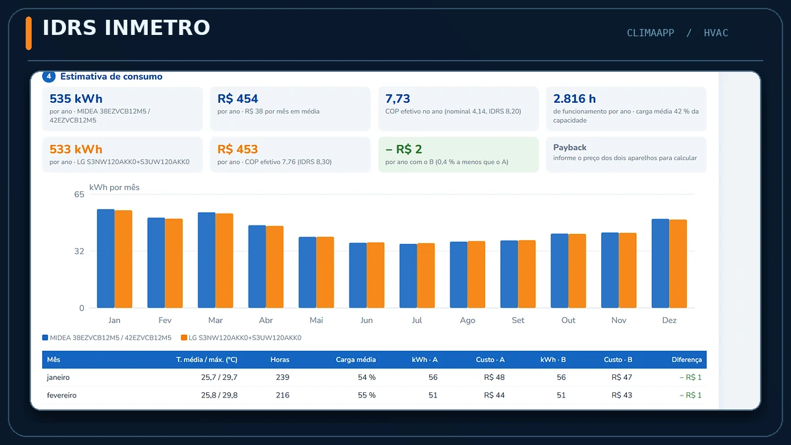Open the HVAC breadcrumb

tap(716, 33)
